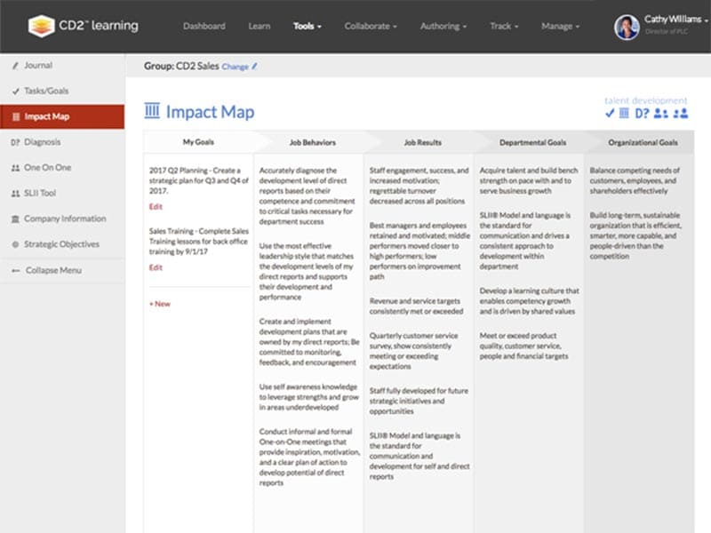This screenshot has height=533, width=711.
Task: Click Cathy Williams' profile avatar
Action: tap(627, 27)
